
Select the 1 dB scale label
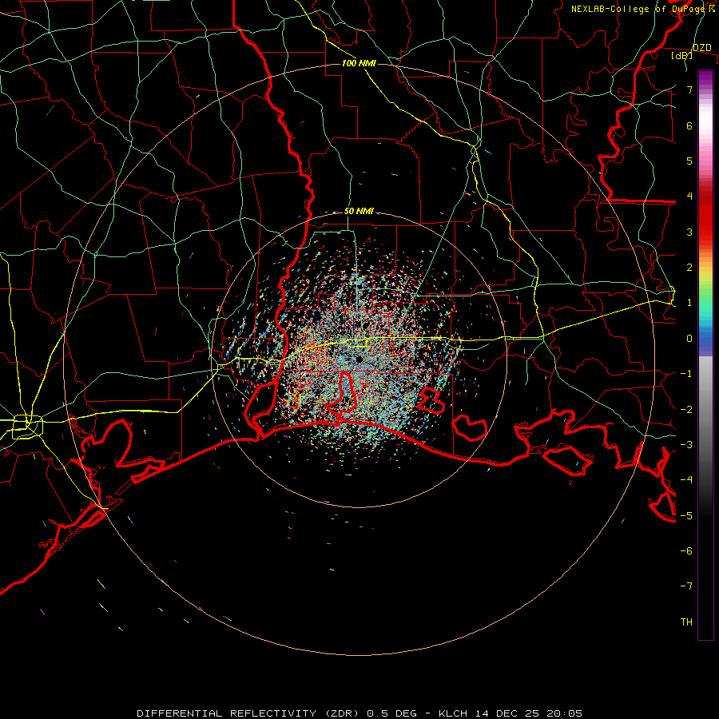(x=689, y=303)
